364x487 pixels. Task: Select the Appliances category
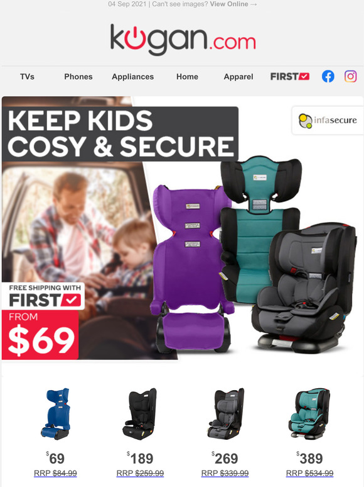[x=132, y=77]
